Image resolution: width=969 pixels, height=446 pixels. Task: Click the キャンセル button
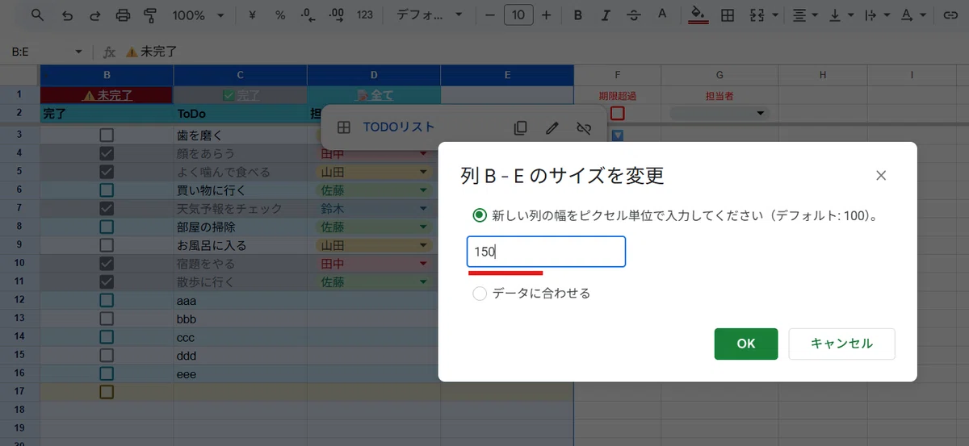(841, 344)
